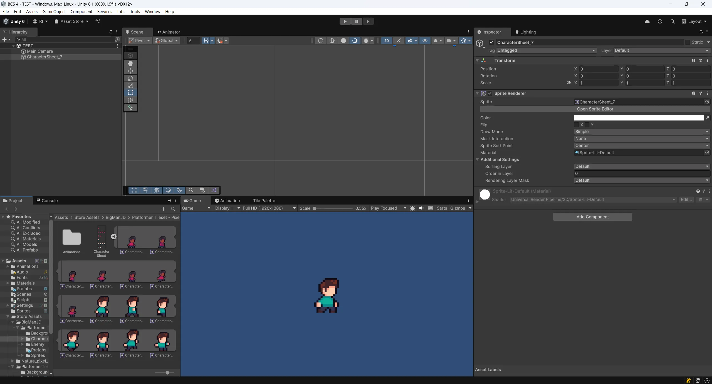Open the Sprite Sort Point dropdown
712x384 pixels.
pos(642,146)
